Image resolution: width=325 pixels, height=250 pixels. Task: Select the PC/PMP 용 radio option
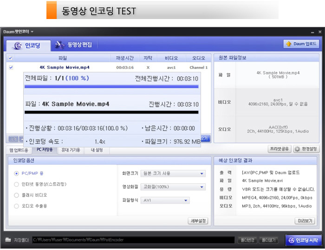(17, 173)
